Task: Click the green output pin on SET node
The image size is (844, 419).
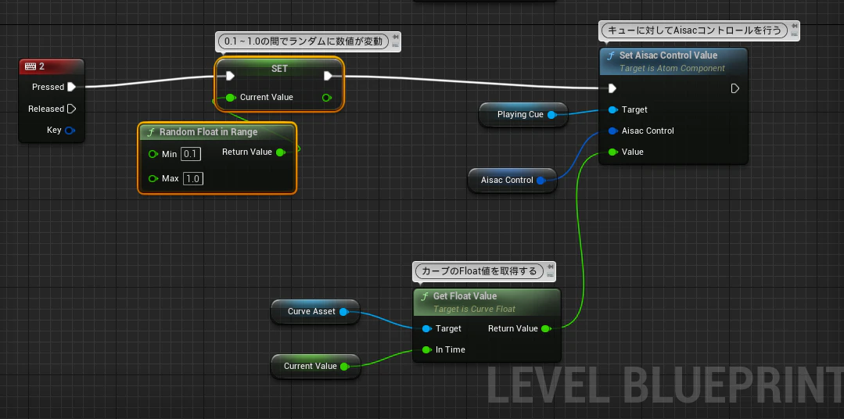Action: 327,98
